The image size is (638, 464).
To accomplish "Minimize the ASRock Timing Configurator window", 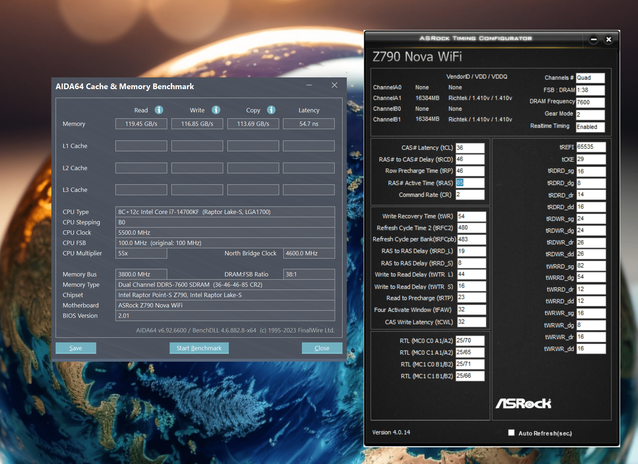I will coord(593,39).
